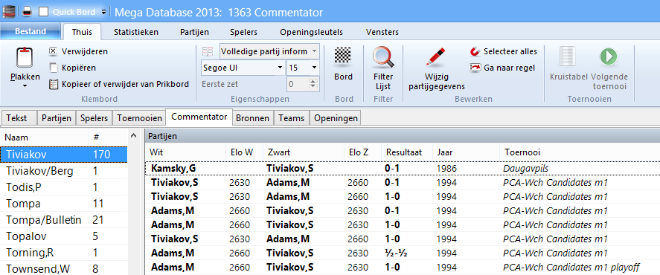The width and height of the screenshot is (660, 275).
Task: Sort by the Wit column header
Action: pos(185,152)
